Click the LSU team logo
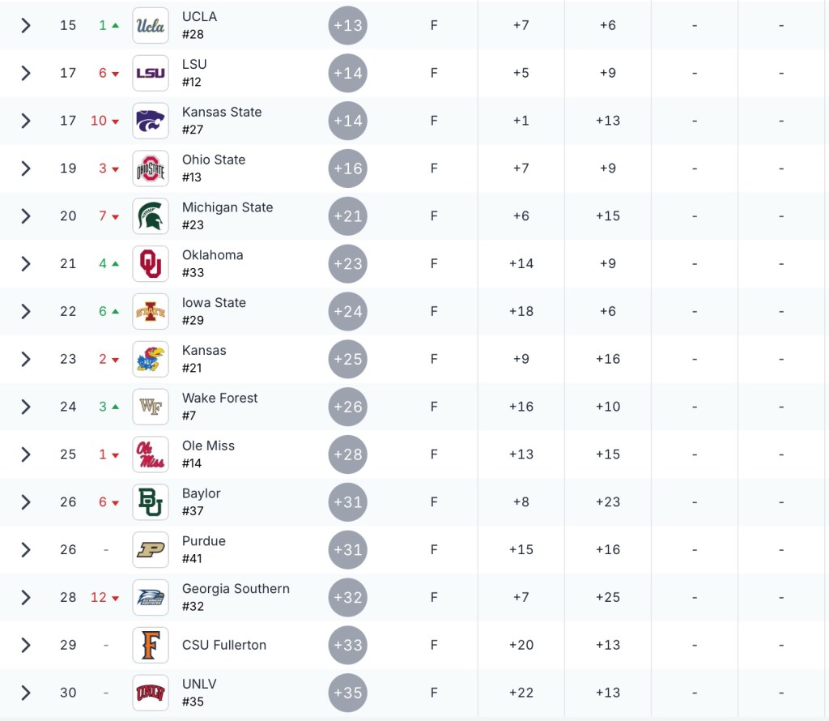The height and width of the screenshot is (721, 829). [x=151, y=73]
